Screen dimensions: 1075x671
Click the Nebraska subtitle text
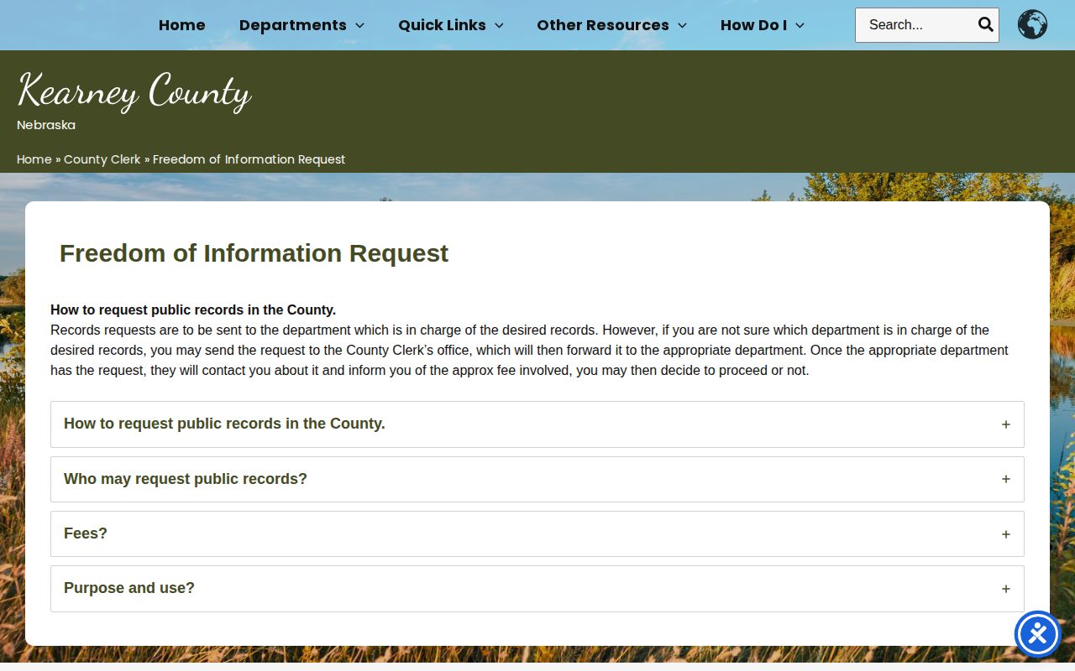[x=46, y=125]
